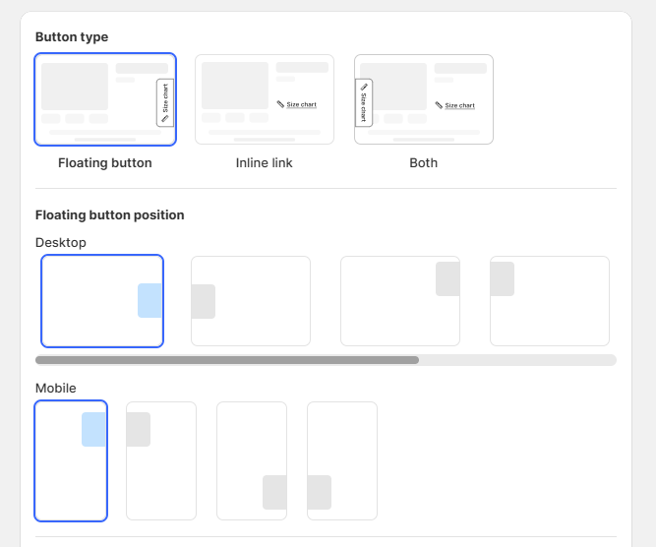The image size is (656, 547).
Task: Select the Floating button type card
Action: coord(105,99)
